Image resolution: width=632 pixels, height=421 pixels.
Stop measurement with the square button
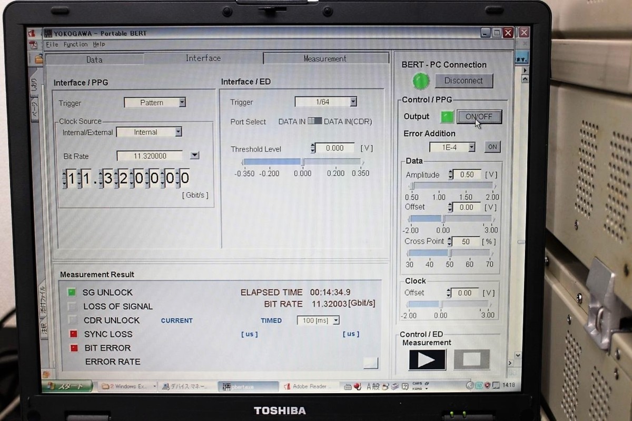(x=471, y=359)
